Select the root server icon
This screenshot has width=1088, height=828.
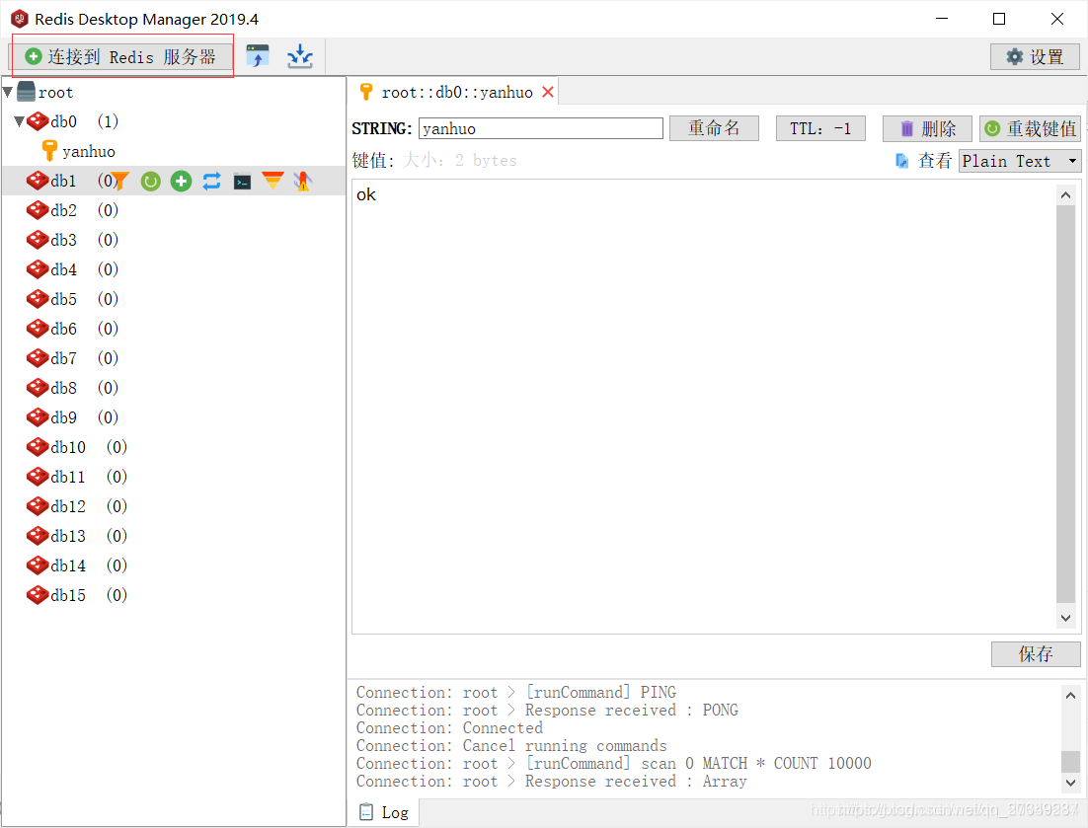tap(26, 92)
